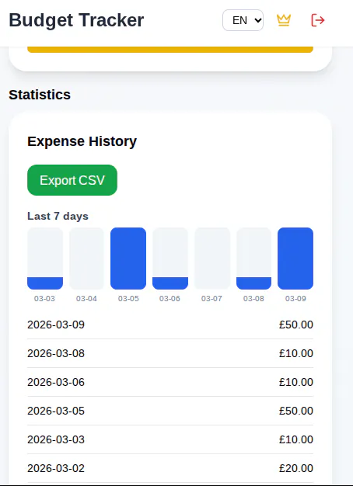Screen dimensions: 353x486
Task: Click the Export CSV button
Action: coord(72,180)
